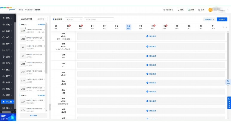Click the IOT banner at sidebar bottom
The height and width of the screenshot is (127, 231).
pyautogui.click(x=8, y=117)
